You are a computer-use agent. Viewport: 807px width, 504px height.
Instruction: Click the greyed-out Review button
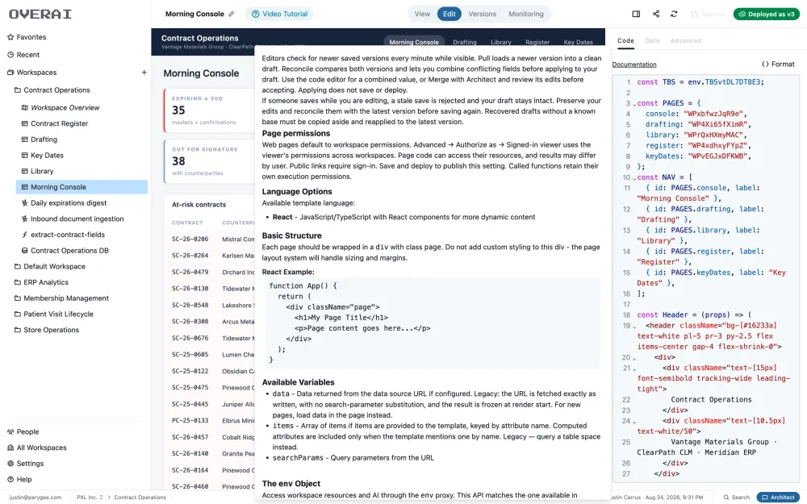[x=708, y=14]
